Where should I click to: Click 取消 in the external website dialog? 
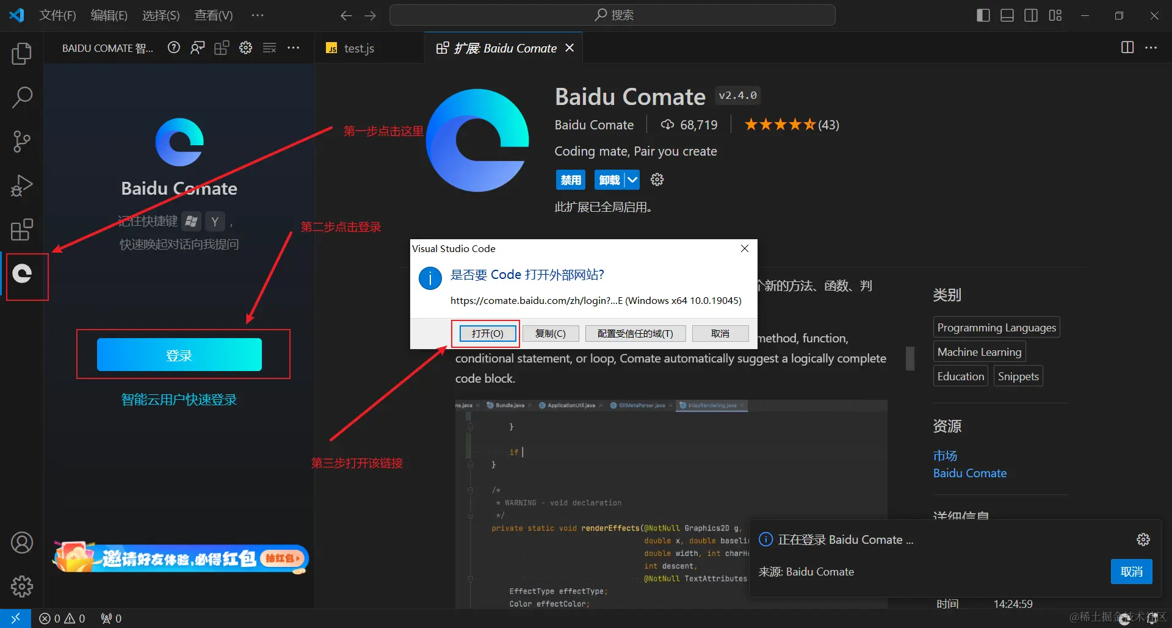pos(720,333)
